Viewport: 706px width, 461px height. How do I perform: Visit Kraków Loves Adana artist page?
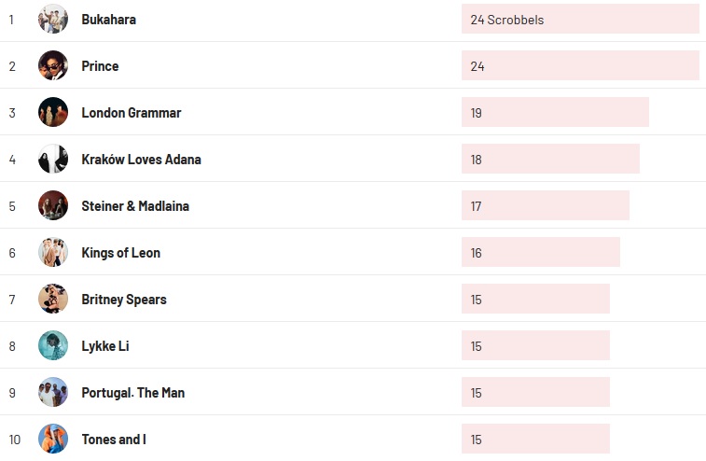141,160
